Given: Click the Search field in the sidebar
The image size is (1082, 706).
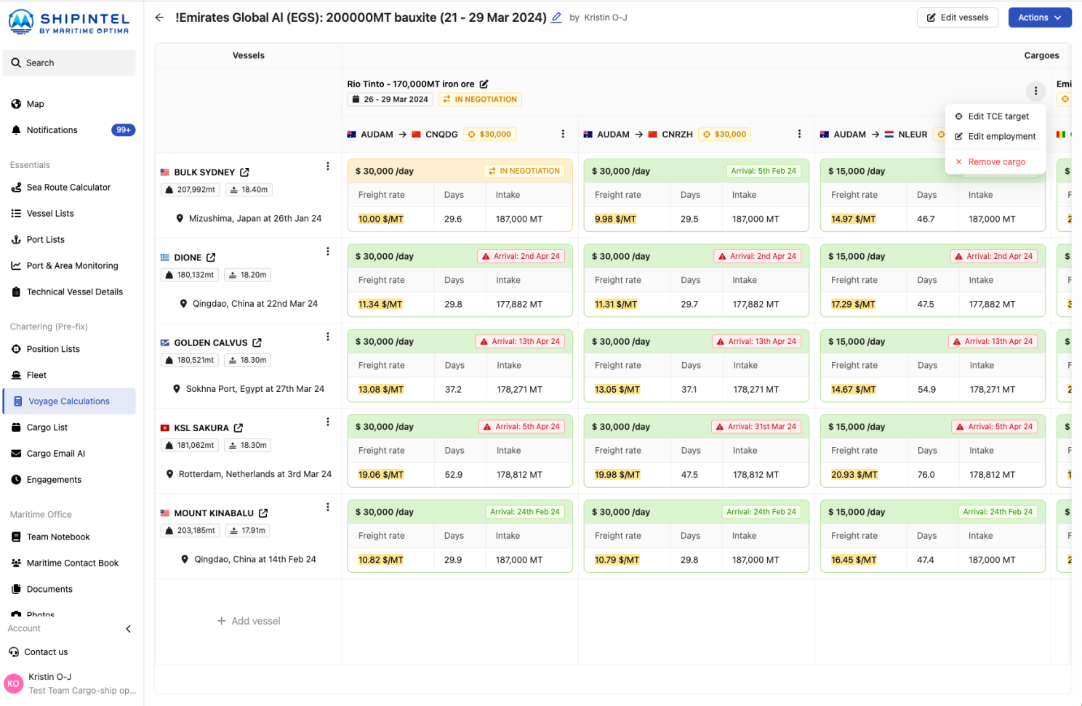Looking at the screenshot, I should tap(70, 63).
